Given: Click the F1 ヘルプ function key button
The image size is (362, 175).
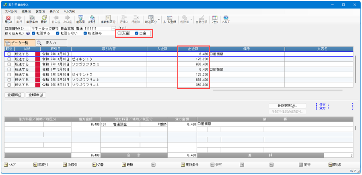Looking at the screenshot, I should pyautogui.click(x=10, y=165).
